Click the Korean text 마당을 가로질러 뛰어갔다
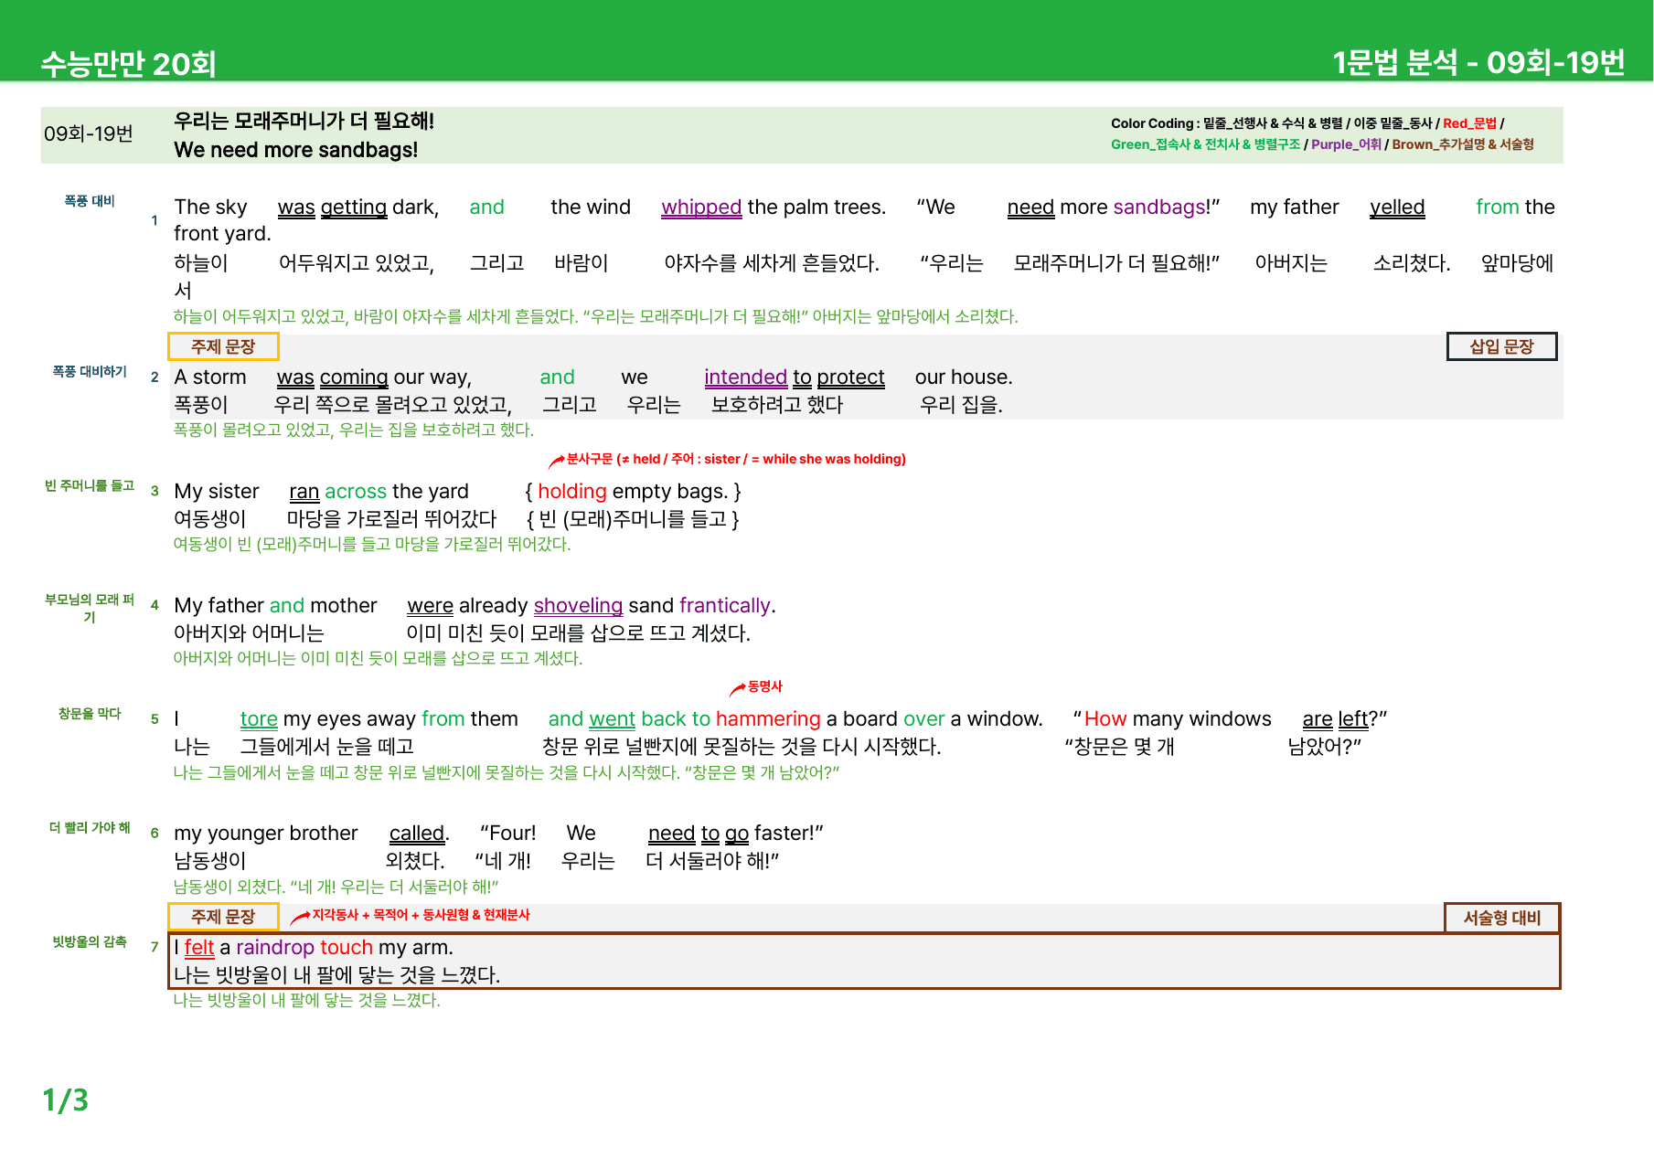Viewport: 1654px width, 1169px height. (391, 519)
